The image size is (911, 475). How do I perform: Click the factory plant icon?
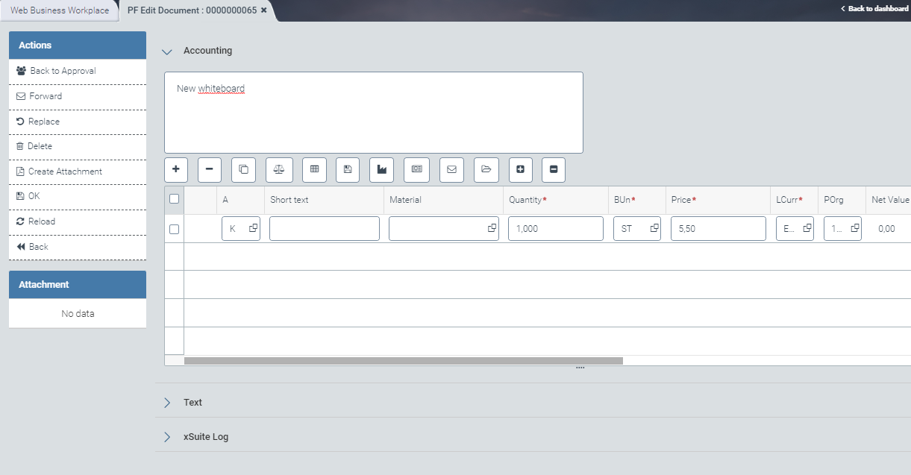tap(381, 169)
